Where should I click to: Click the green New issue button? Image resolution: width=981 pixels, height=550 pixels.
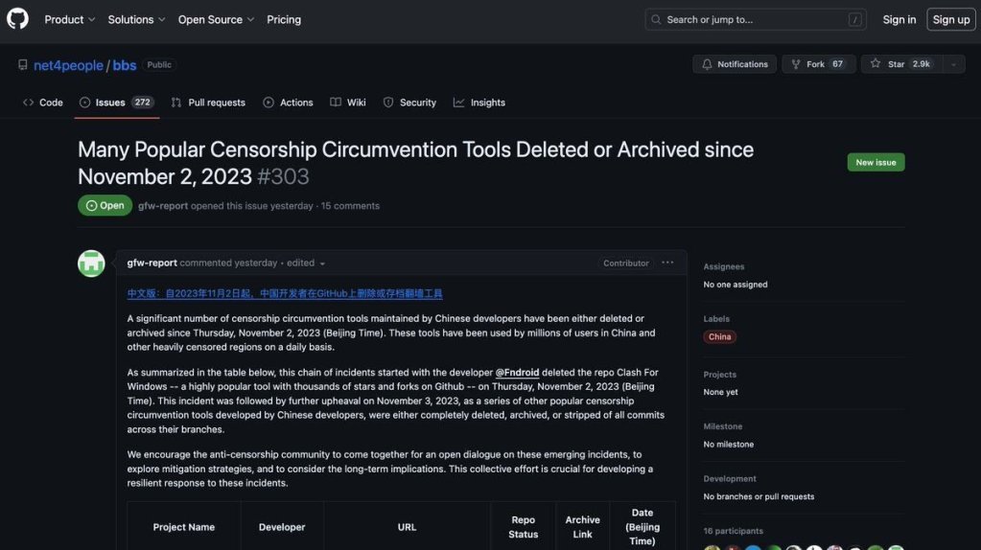click(876, 163)
